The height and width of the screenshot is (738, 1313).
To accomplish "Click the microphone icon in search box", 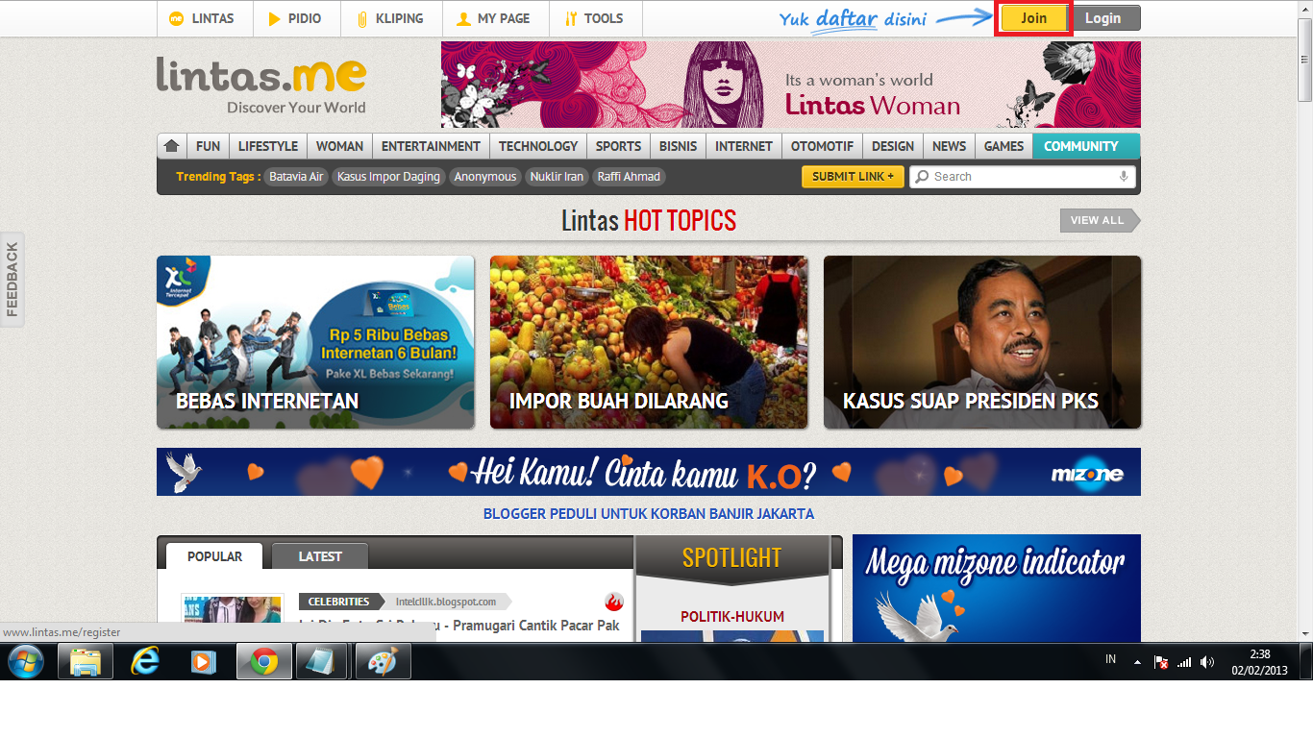I will (1124, 177).
